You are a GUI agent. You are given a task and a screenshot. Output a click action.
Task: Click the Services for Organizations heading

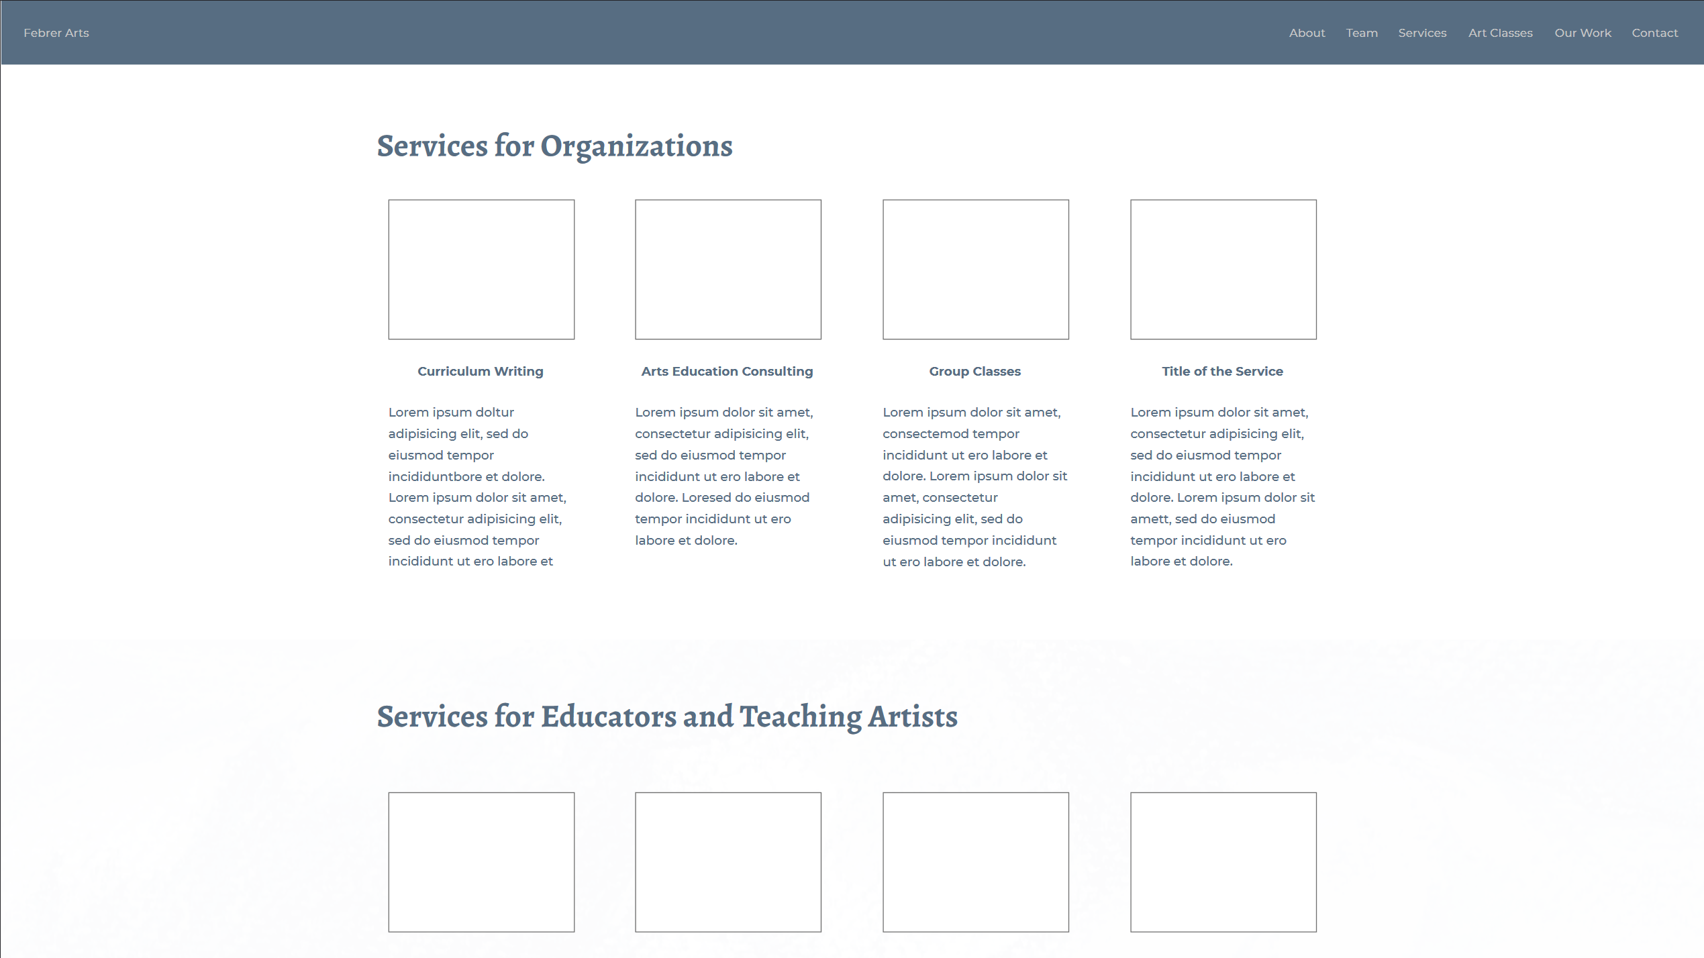[x=554, y=146]
